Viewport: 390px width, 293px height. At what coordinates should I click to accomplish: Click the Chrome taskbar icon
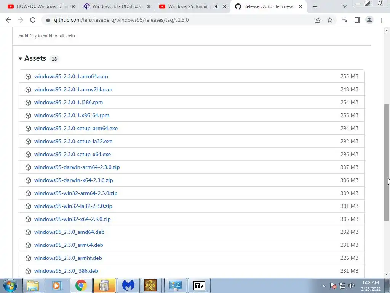[81, 285]
